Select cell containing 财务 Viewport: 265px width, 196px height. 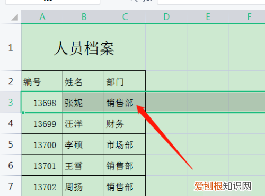(125, 123)
